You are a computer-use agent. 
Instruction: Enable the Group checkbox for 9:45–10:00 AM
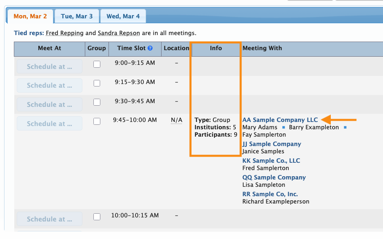pyautogui.click(x=97, y=121)
